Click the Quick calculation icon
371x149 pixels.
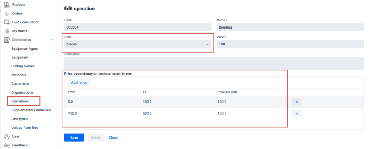tap(7, 22)
